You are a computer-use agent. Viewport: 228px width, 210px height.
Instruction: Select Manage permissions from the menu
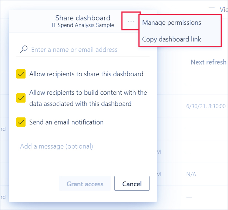pos(172,23)
